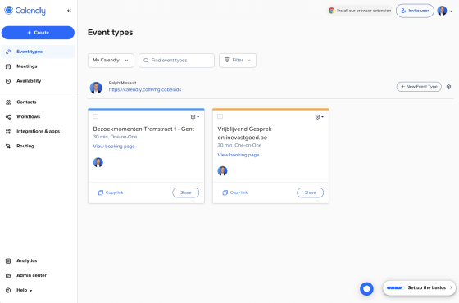Image resolution: width=459 pixels, height=303 pixels.
Task: Share the Vrijblijvend Gesprek event
Action: pyautogui.click(x=310, y=192)
